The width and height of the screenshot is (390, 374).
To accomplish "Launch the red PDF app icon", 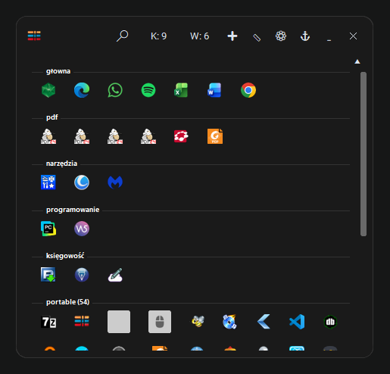I will point(181,136).
